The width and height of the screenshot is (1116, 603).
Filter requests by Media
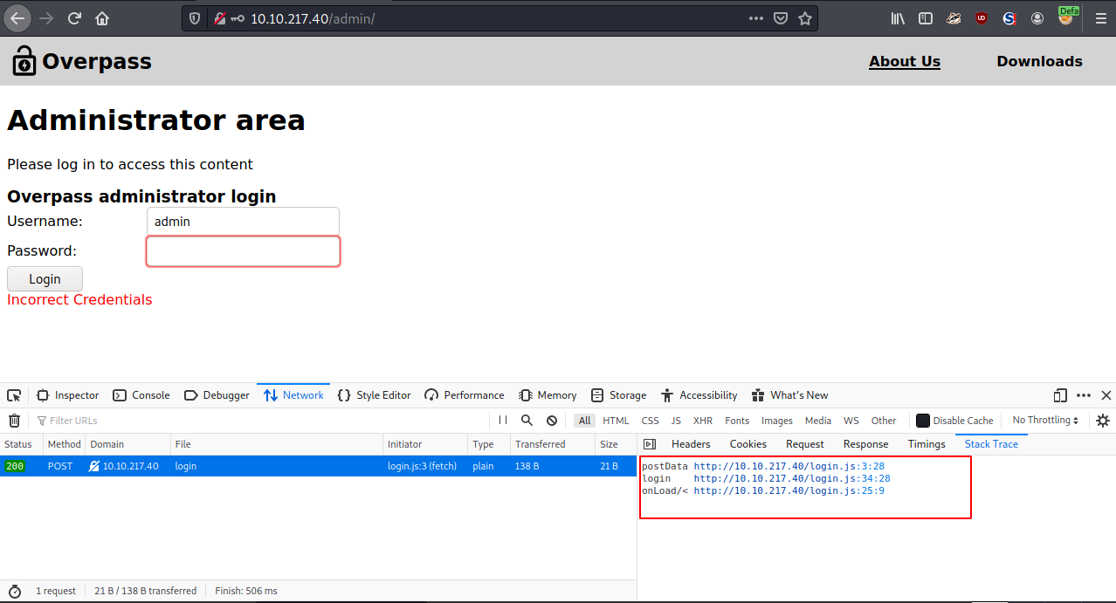(818, 421)
